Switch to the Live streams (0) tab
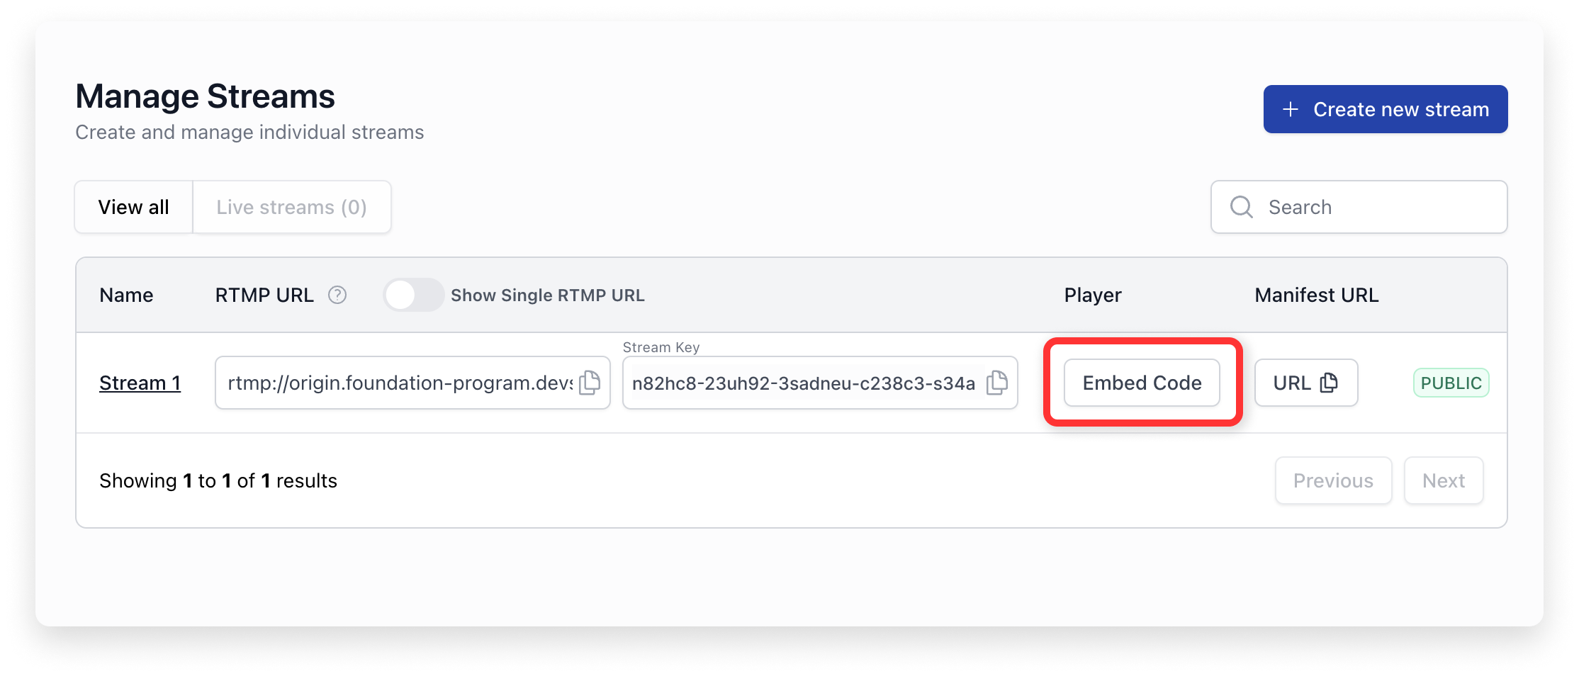1579x676 pixels. pos(291,207)
